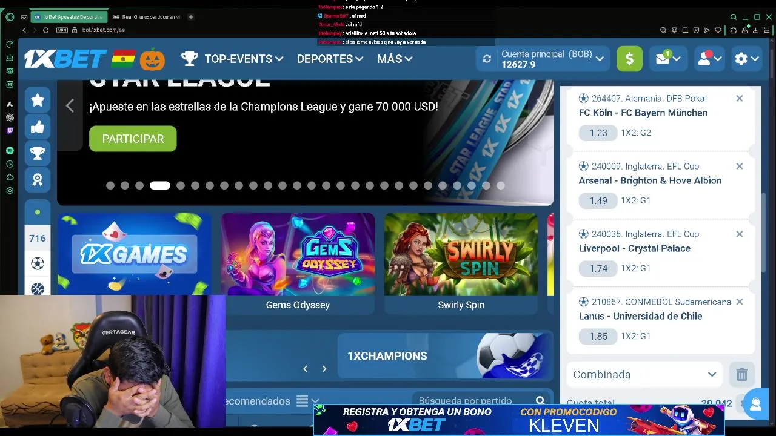Select the football sport sidebar icon
The height and width of the screenshot is (436, 776).
tap(38, 263)
